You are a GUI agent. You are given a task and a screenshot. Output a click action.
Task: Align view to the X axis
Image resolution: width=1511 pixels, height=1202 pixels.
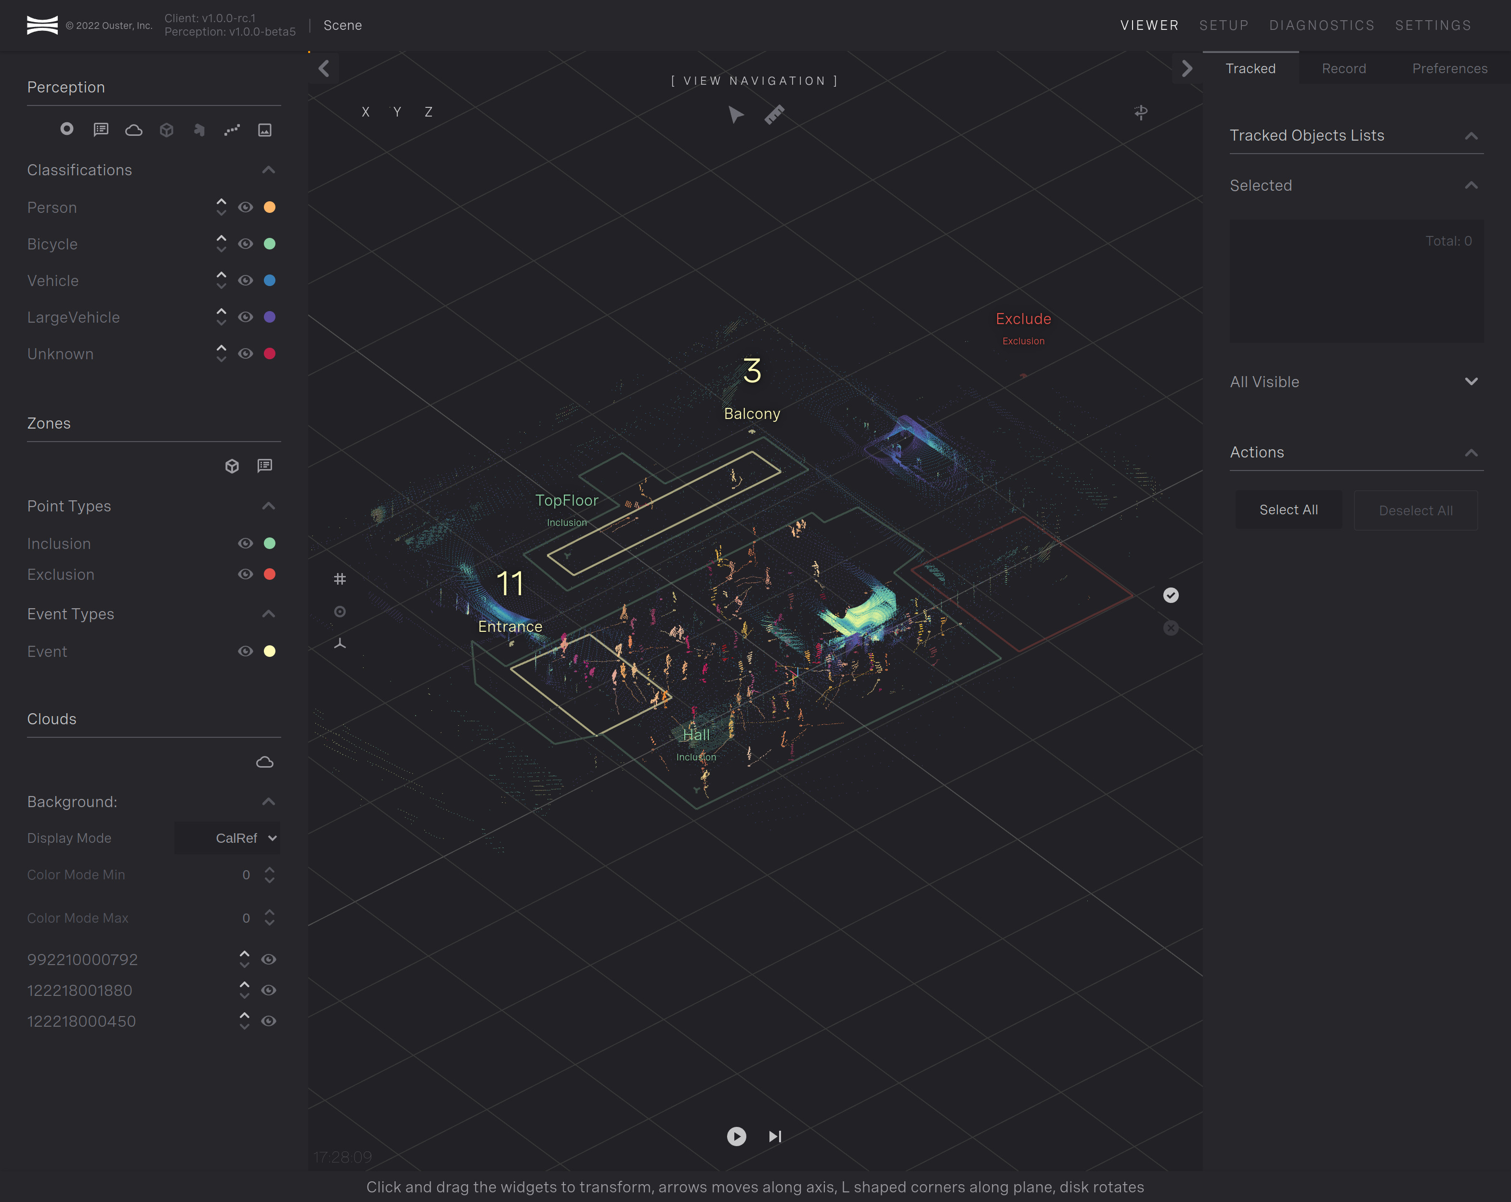365,112
